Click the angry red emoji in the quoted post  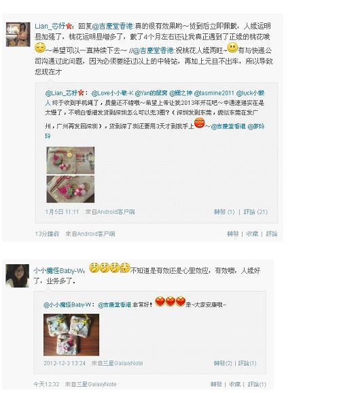tap(200, 123)
